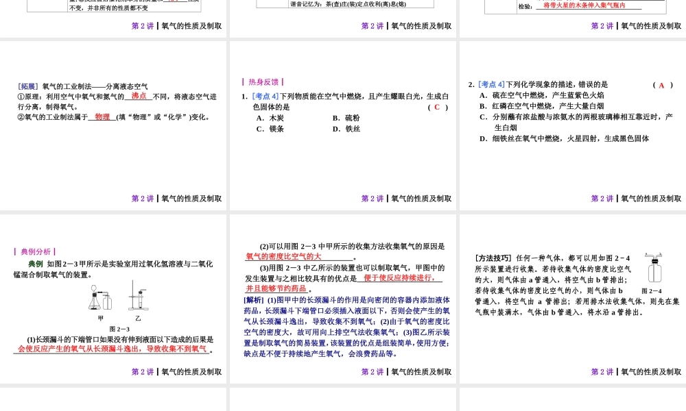
Task: Click red answer 便于使反应持续进行
Action: (x=399, y=278)
